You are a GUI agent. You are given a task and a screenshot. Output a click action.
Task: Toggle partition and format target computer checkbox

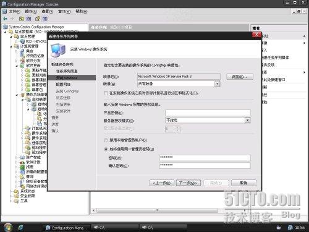106,93
